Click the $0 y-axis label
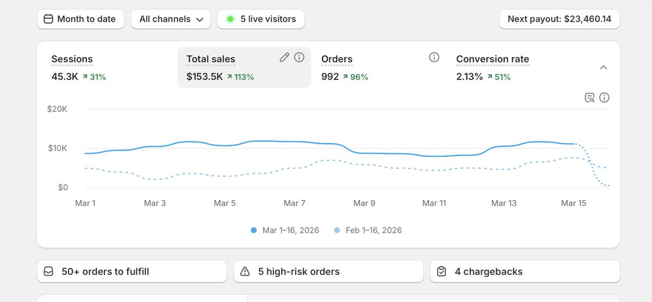Screen dimensions: 652x302 62,187
